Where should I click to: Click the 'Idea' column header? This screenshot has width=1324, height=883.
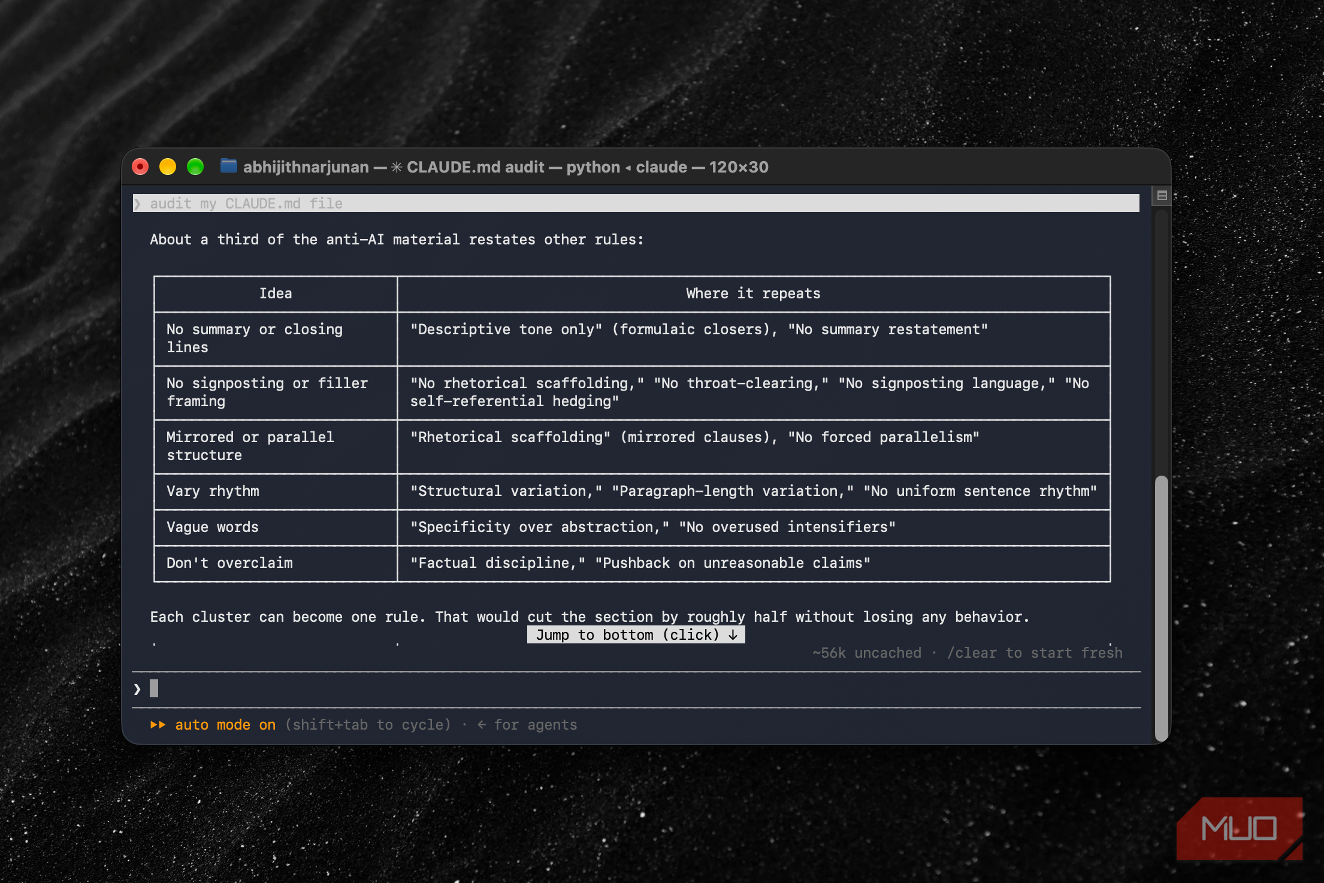(x=276, y=294)
